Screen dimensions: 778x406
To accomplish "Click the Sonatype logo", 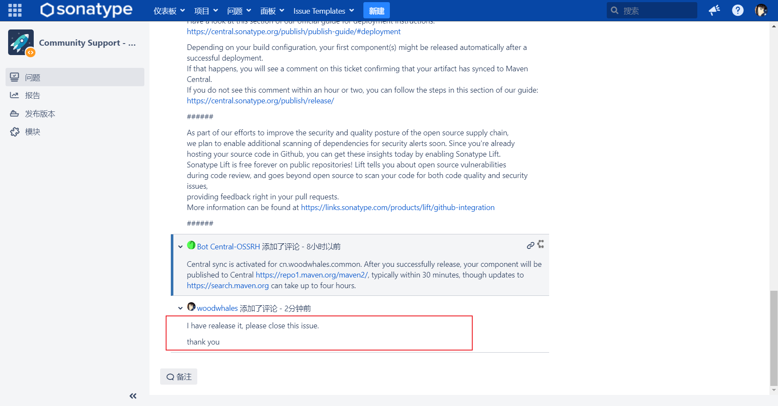I will tap(86, 10).
